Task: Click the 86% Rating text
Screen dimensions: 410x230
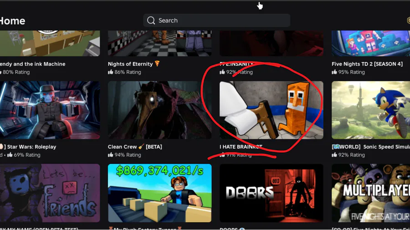Action: coord(128,72)
